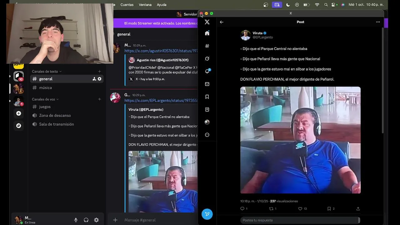Open Lists icon in X sidebar
This screenshot has width=400, height=225.
(207, 109)
